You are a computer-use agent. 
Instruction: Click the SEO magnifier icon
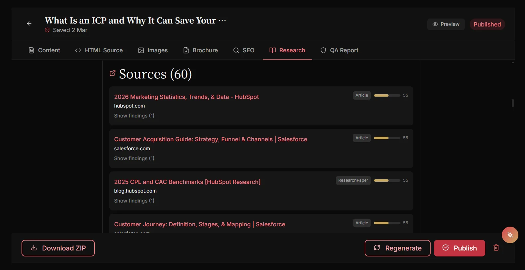(x=236, y=50)
